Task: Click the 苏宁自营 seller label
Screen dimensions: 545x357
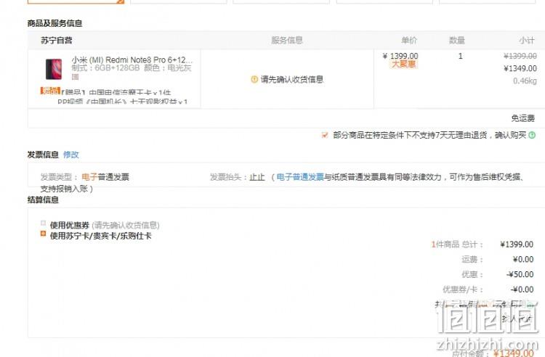Action: pos(57,40)
